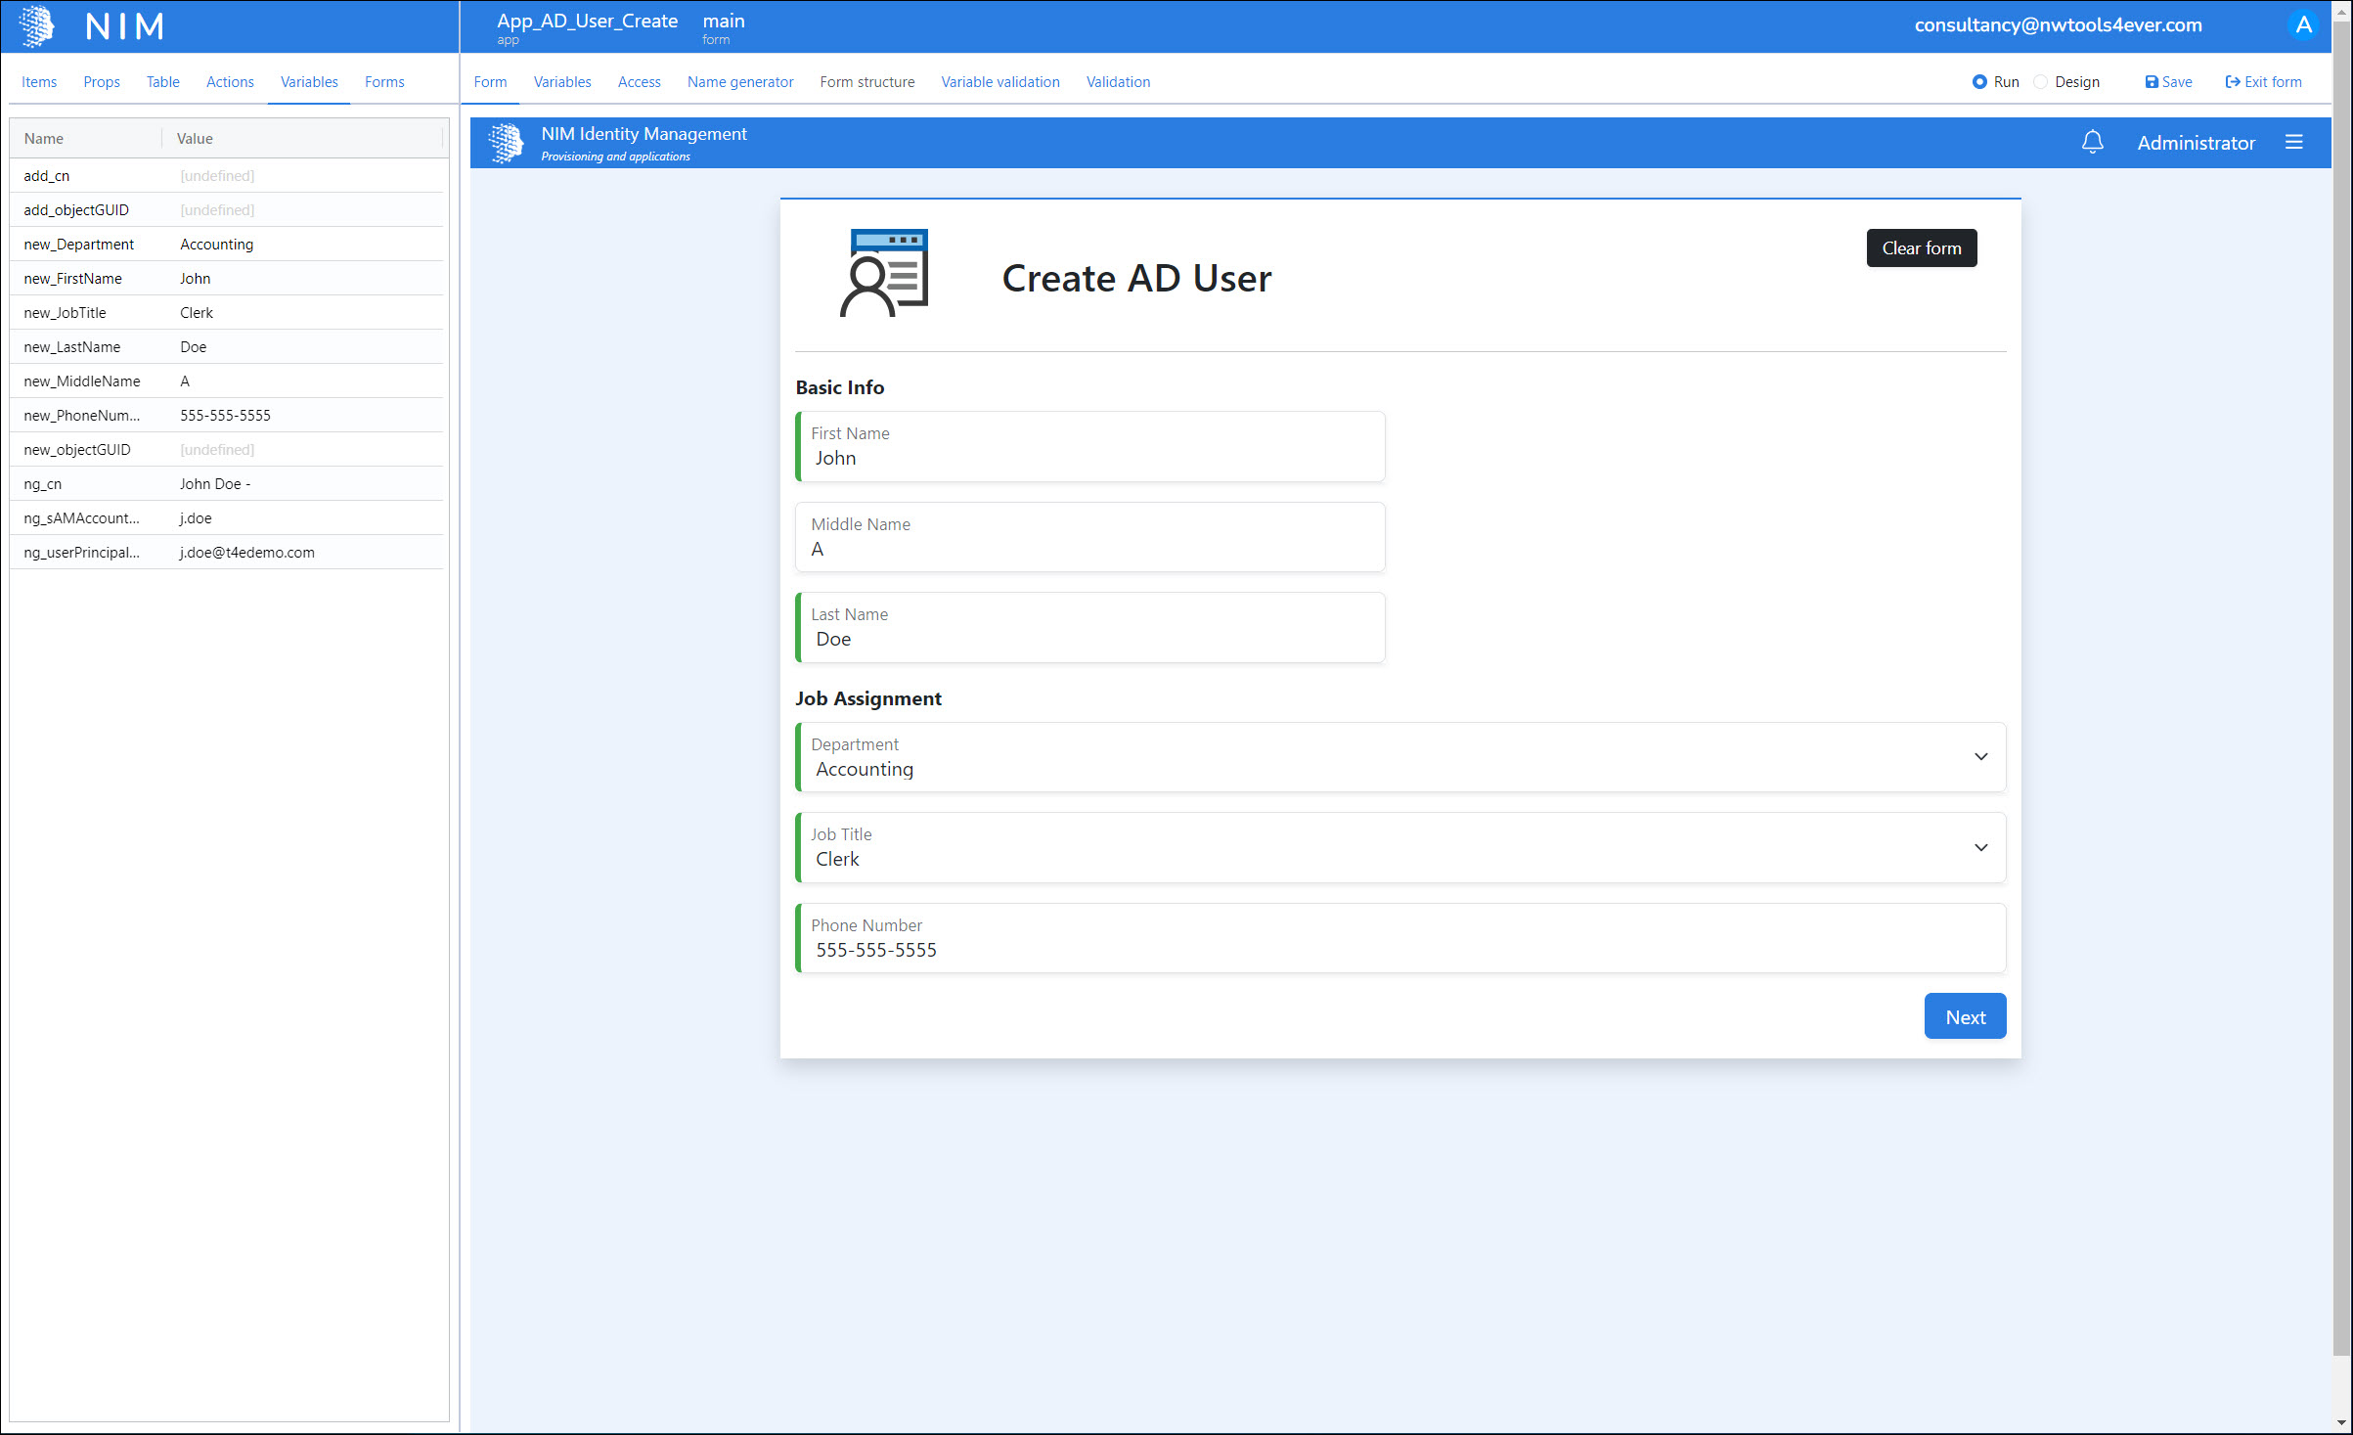
Task: Click the user avatar circle icon
Action: (x=2303, y=25)
